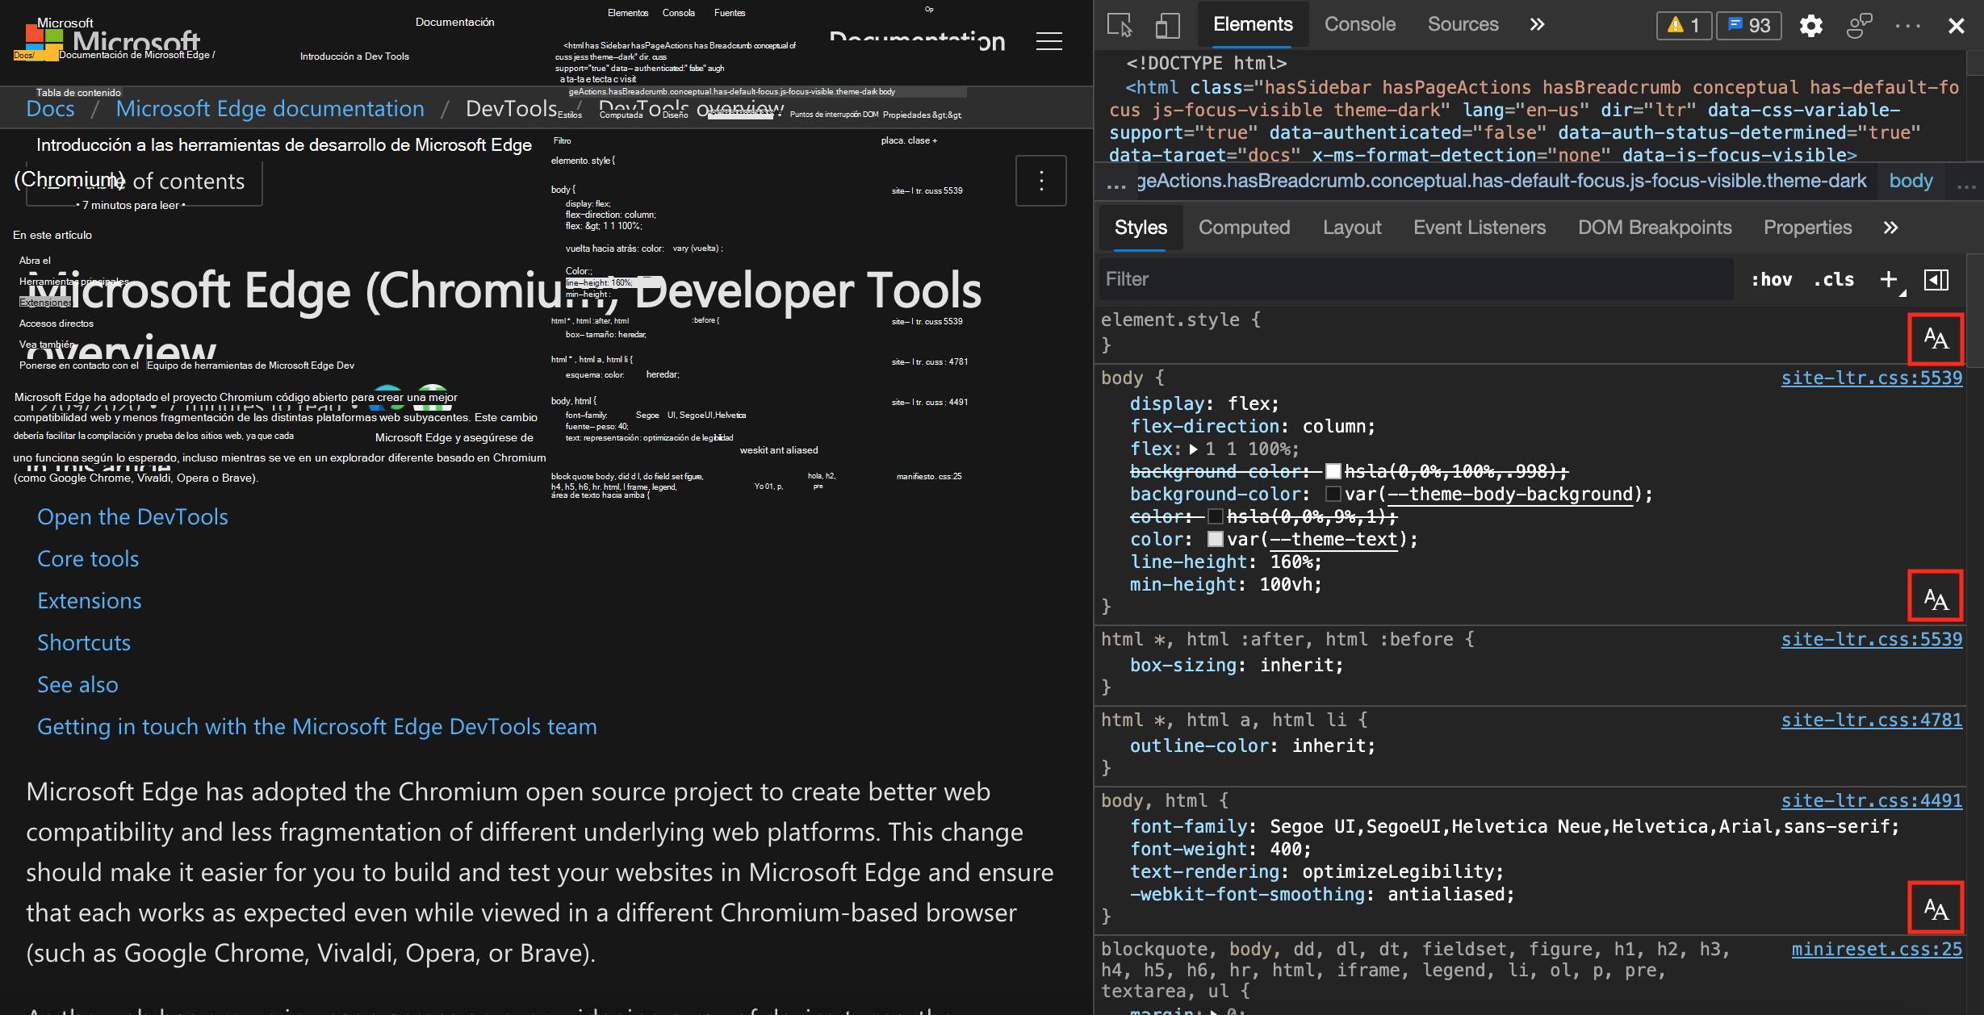Screen dimensions: 1984x1015
Task: Open the Core tools link
Action: [x=88, y=558]
